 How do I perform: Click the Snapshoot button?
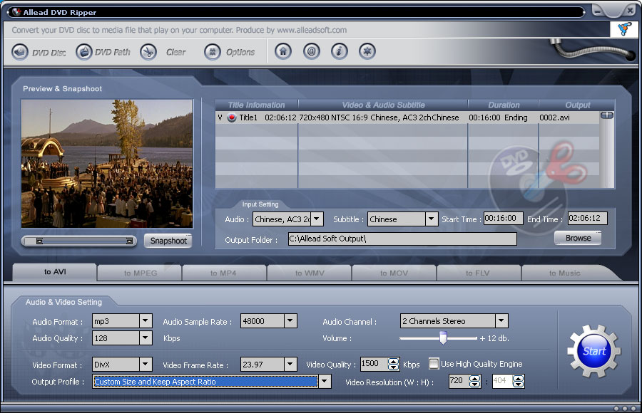(x=168, y=241)
